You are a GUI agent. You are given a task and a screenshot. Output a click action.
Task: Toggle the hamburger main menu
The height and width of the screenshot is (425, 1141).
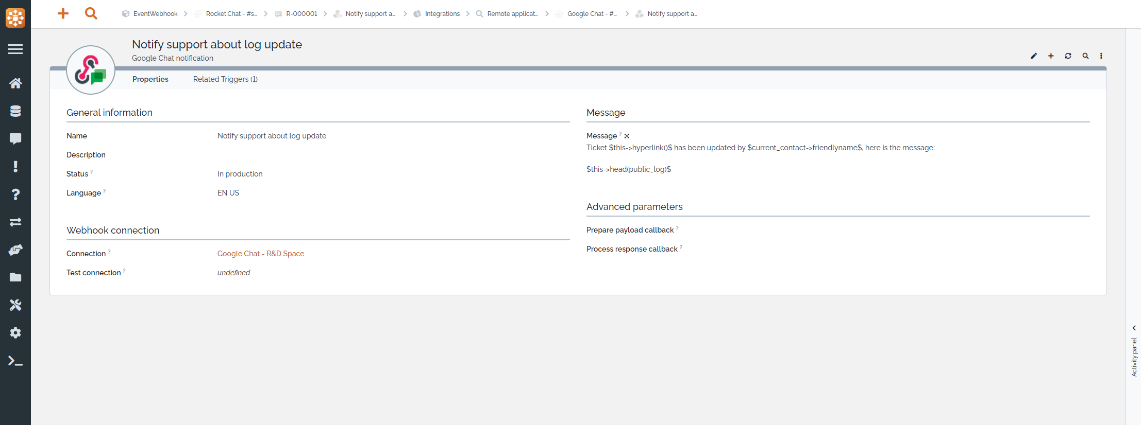click(15, 49)
